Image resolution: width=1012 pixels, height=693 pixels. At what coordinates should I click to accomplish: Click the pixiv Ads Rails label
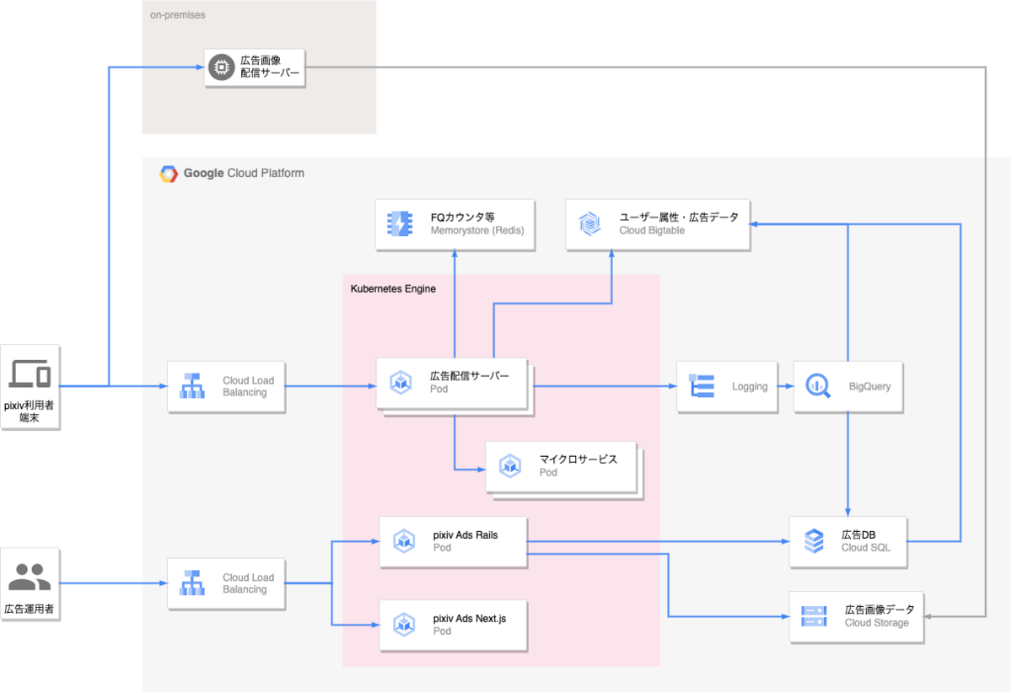click(466, 535)
